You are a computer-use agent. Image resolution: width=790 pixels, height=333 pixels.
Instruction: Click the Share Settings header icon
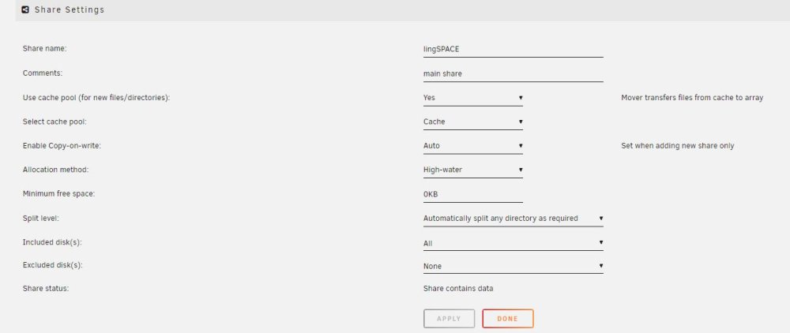[25, 9]
